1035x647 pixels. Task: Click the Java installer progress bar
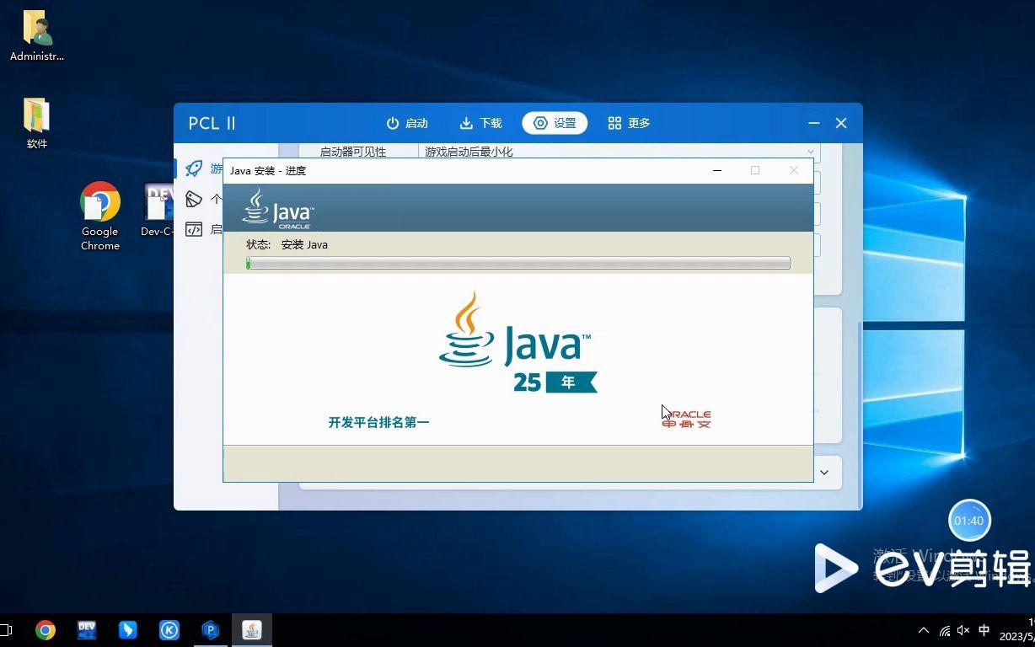pyautogui.click(x=518, y=264)
